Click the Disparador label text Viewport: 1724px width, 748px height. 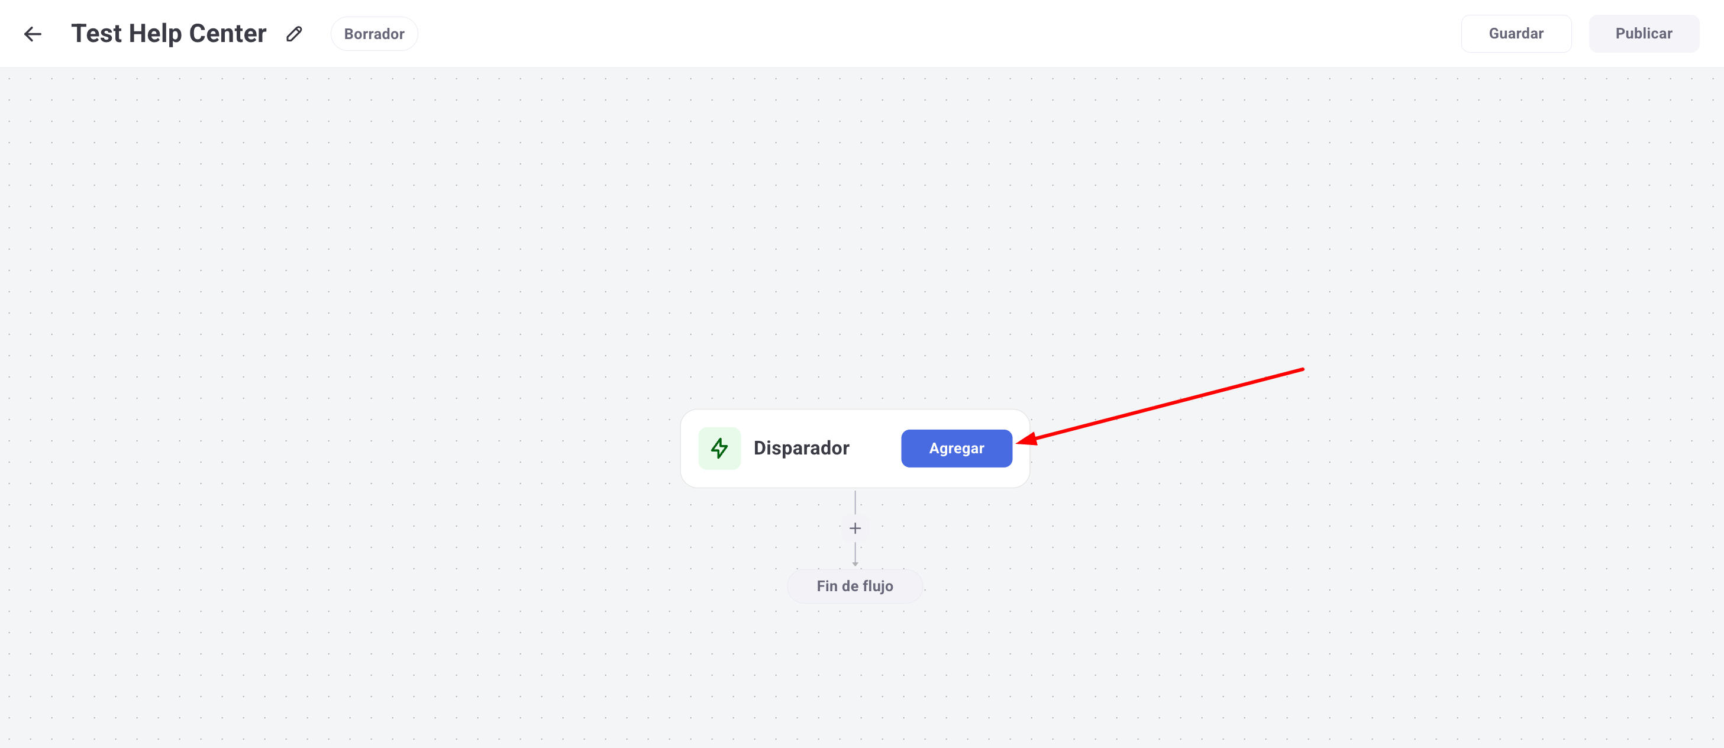coord(801,448)
